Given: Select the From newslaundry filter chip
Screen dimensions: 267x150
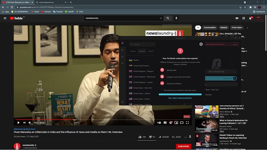Looking at the screenshot, I should 237,27.
